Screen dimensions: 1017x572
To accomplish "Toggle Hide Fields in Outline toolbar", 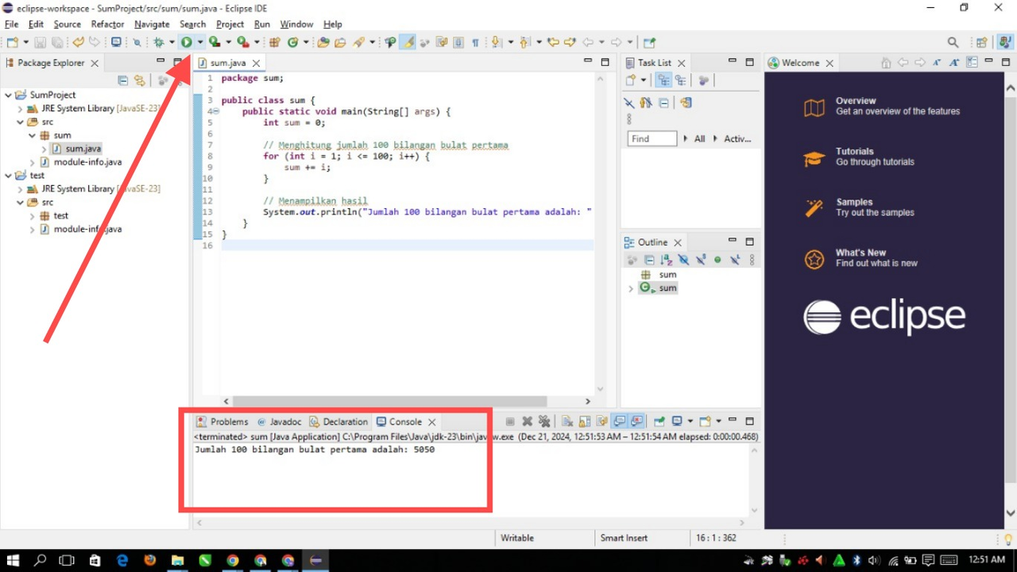I will pyautogui.click(x=683, y=260).
